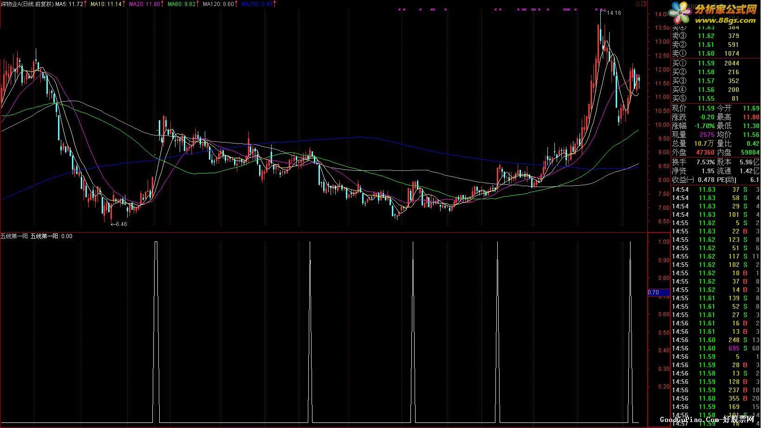761x428 pixels.
Task: Click the 14:55 tick with volume 123
Action: [716, 240]
